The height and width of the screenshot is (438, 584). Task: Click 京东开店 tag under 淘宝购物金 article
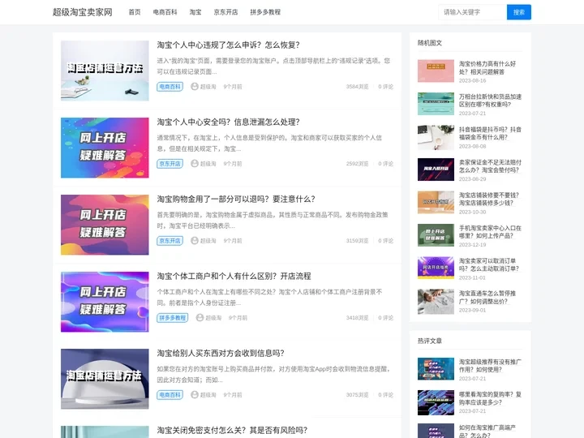click(x=170, y=241)
